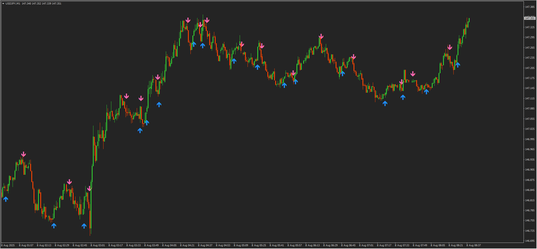Image resolution: width=537 pixels, height=249 pixels.
Task: Select the USDJPY,M1 symbol label
Action: tap(13, 4)
